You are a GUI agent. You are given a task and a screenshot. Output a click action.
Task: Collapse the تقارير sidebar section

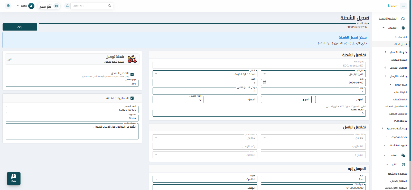387,164
